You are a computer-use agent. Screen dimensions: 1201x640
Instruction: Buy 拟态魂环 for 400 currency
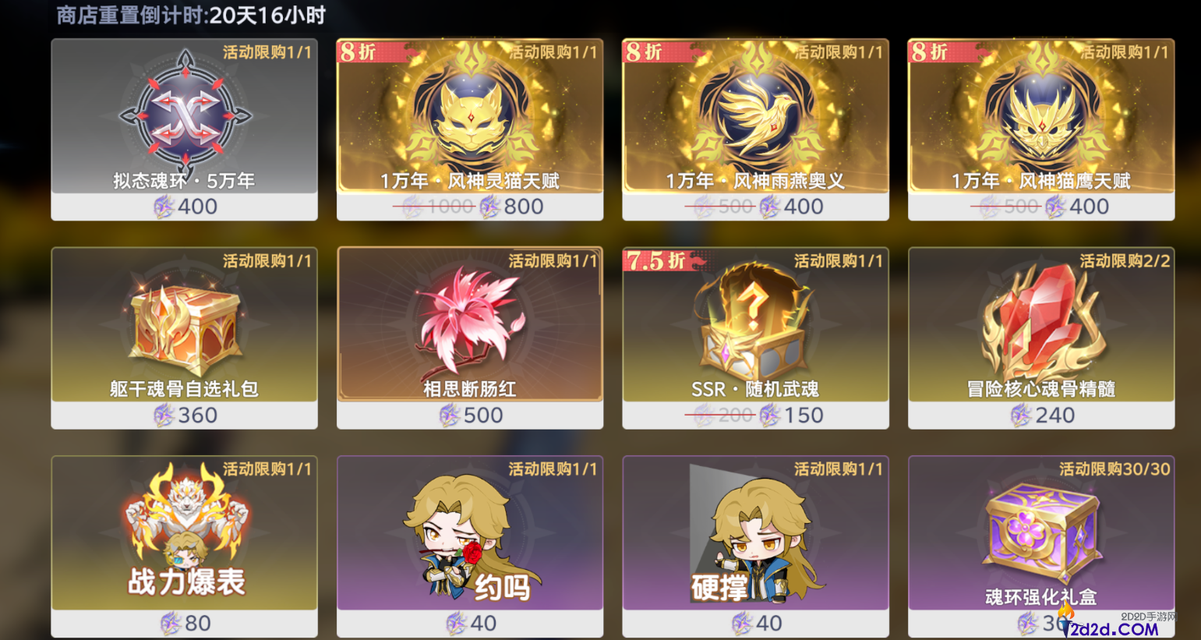coord(185,207)
